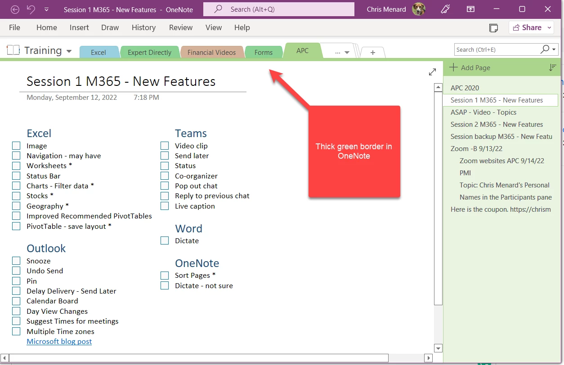
Task: Expand page to full view with arrows icon
Action: click(432, 72)
